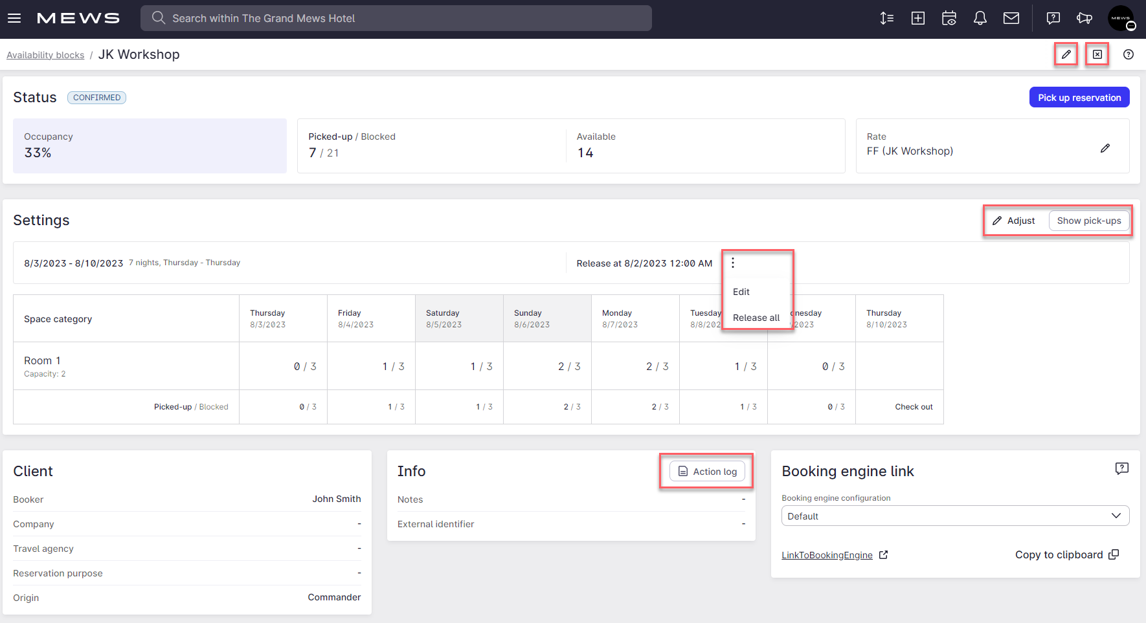Go back via the Availability blocks breadcrumb
This screenshot has height=623, width=1146.
pyautogui.click(x=45, y=54)
